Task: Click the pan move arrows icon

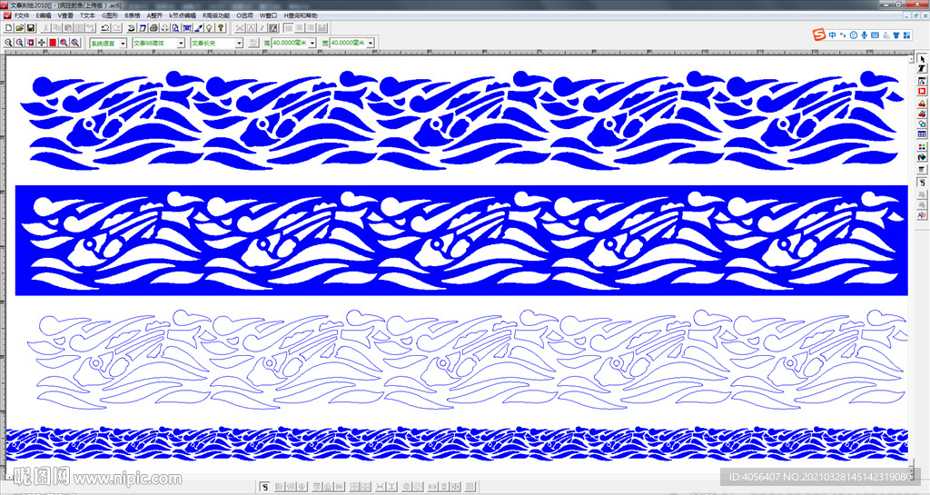Action: (42, 43)
